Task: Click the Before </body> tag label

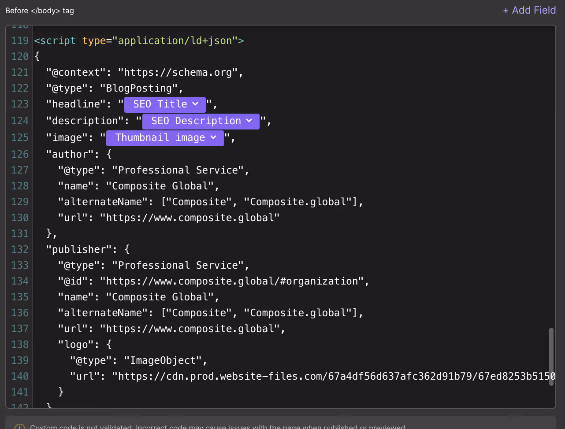Action: (x=40, y=11)
